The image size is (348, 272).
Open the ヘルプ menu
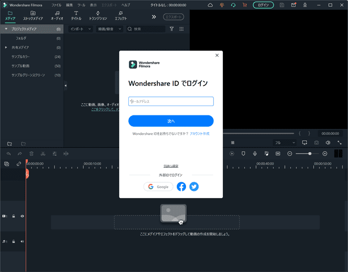126,5
